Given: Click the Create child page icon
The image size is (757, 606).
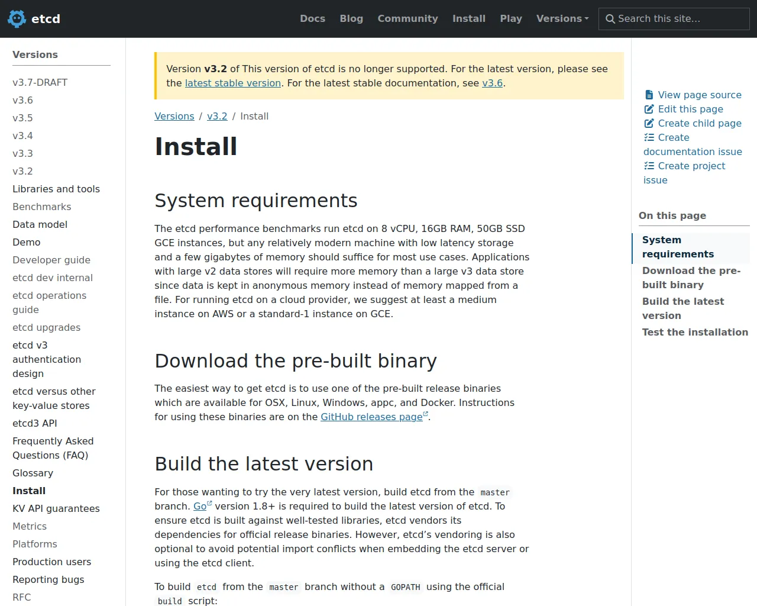Looking at the screenshot, I should coord(648,123).
